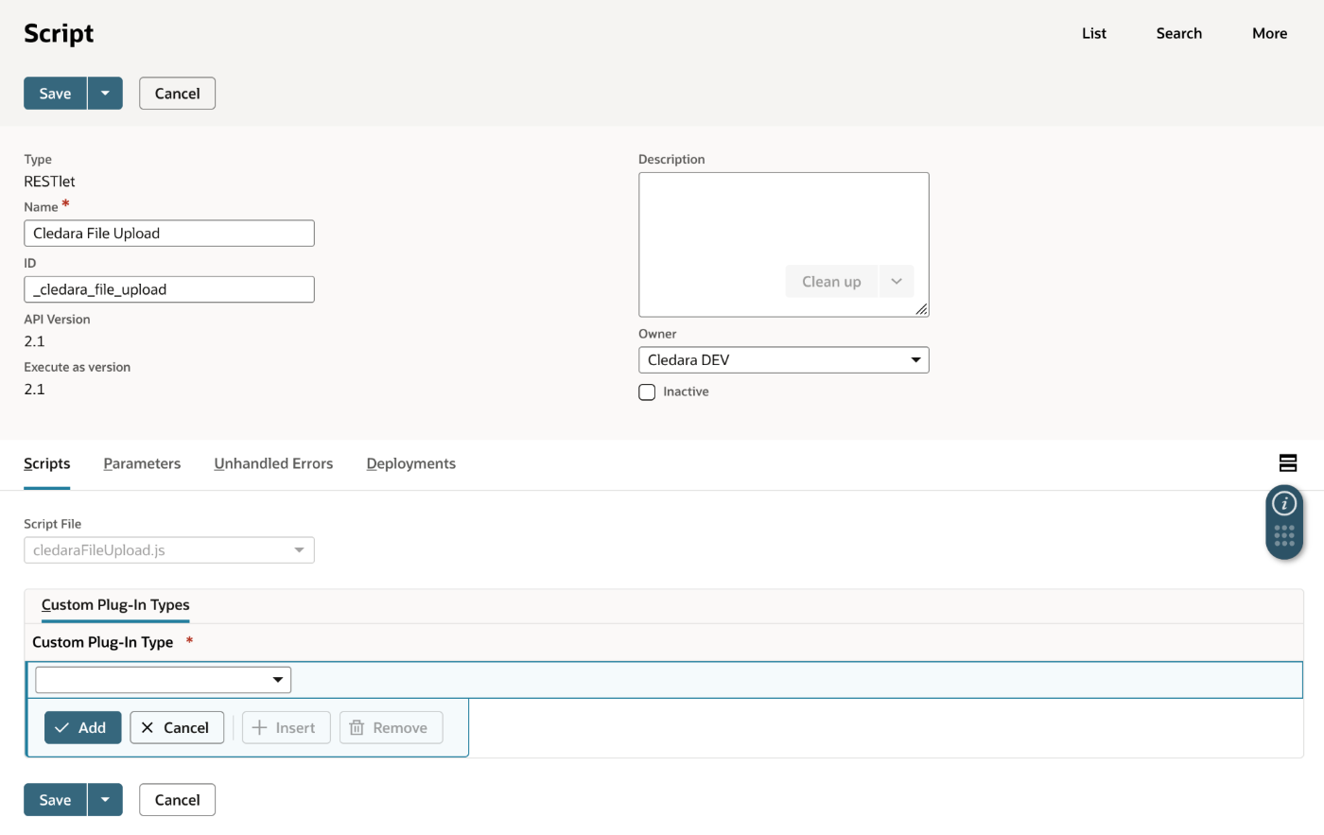
Task: Click the Custom Plug-In Type column header
Action: 103,642
